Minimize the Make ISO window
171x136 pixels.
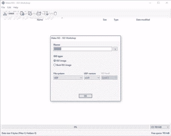click(150, 3)
